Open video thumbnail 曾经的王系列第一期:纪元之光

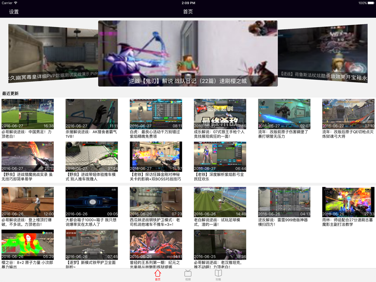(156, 245)
